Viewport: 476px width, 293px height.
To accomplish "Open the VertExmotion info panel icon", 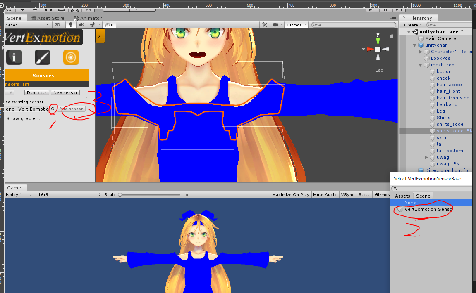I will (x=14, y=57).
